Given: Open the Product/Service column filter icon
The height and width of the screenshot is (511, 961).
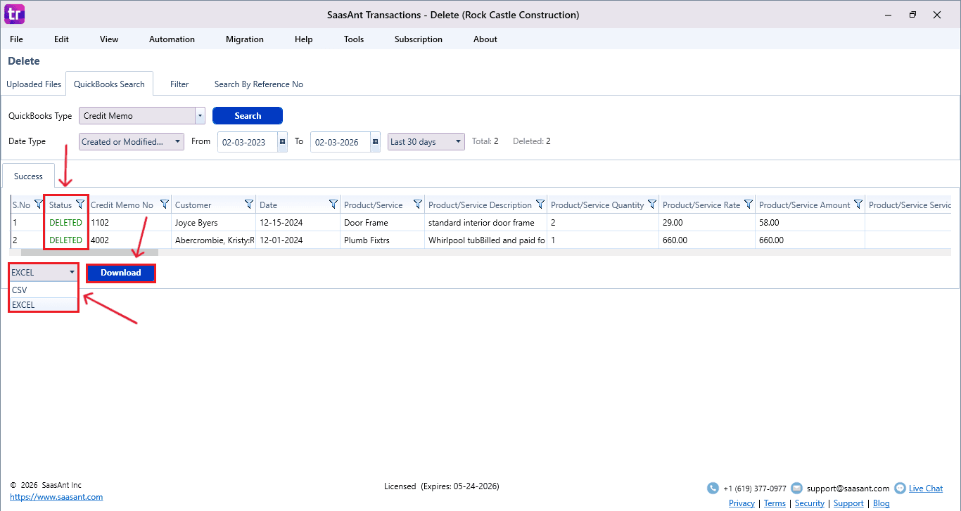Looking at the screenshot, I should click(x=418, y=205).
